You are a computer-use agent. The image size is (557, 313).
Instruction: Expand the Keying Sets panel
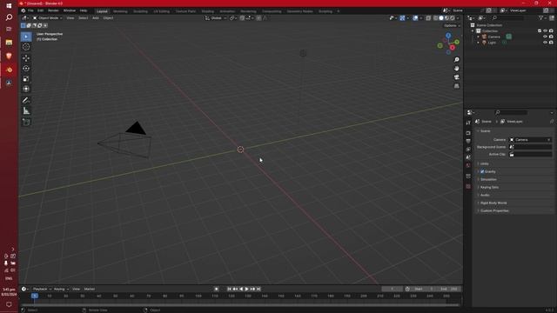pyautogui.click(x=489, y=187)
